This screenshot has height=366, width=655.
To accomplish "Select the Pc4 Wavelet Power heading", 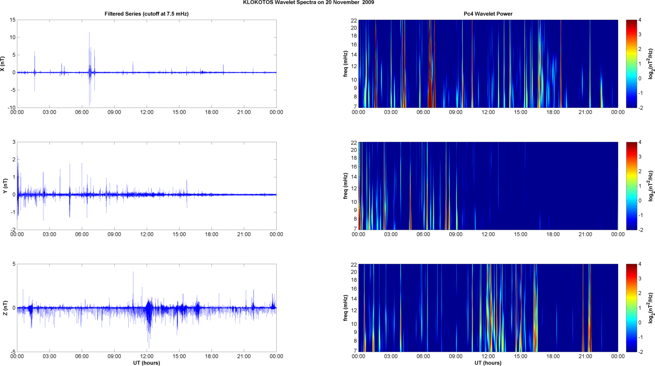I will click(488, 14).
